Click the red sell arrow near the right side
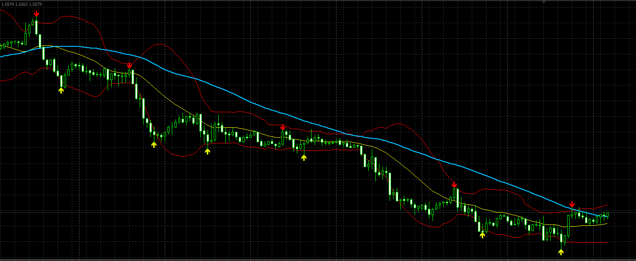This screenshot has width=636, height=261. pyautogui.click(x=455, y=184)
